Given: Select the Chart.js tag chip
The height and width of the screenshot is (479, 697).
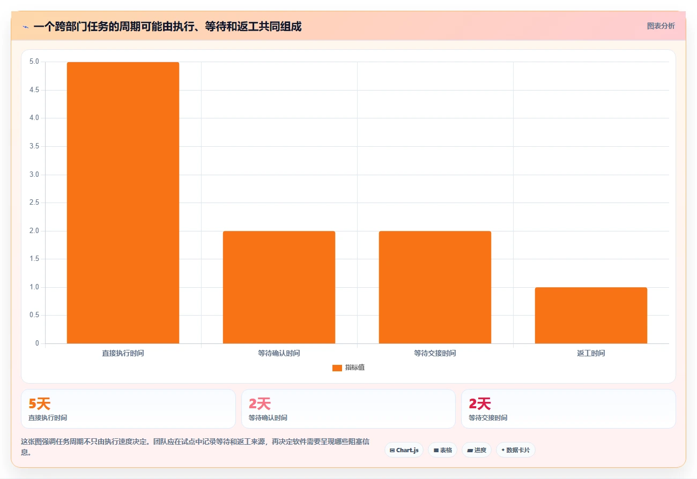Looking at the screenshot, I should [404, 450].
